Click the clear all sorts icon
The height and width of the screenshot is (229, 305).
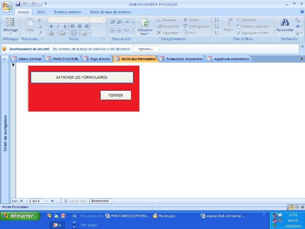coord(217,33)
